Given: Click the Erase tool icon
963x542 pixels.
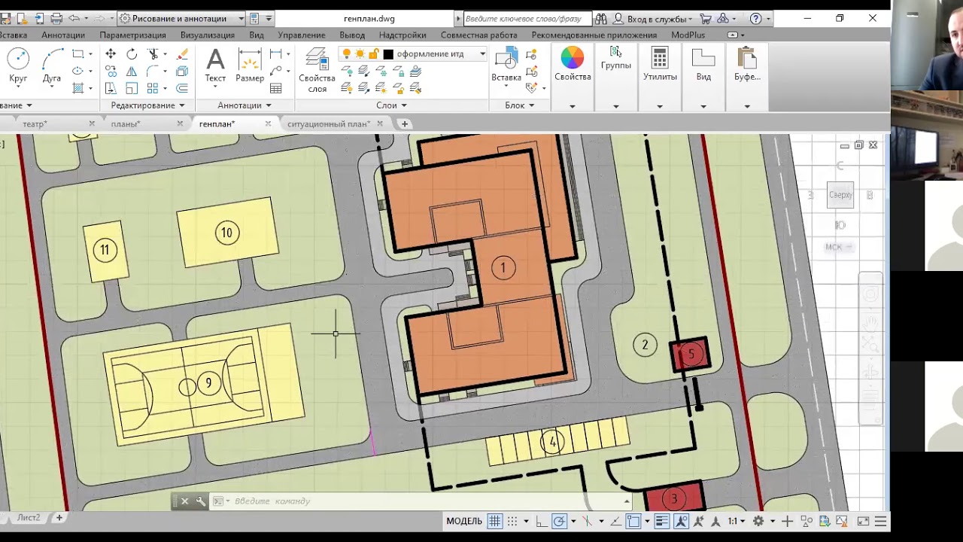Looking at the screenshot, I should tap(182, 54).
